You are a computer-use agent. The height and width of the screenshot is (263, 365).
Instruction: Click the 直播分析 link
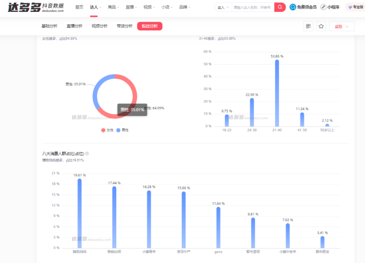tap(75, 26)
